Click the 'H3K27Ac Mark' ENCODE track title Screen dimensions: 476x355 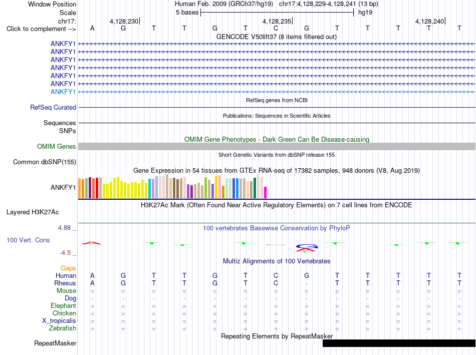[x=277, y=205]
